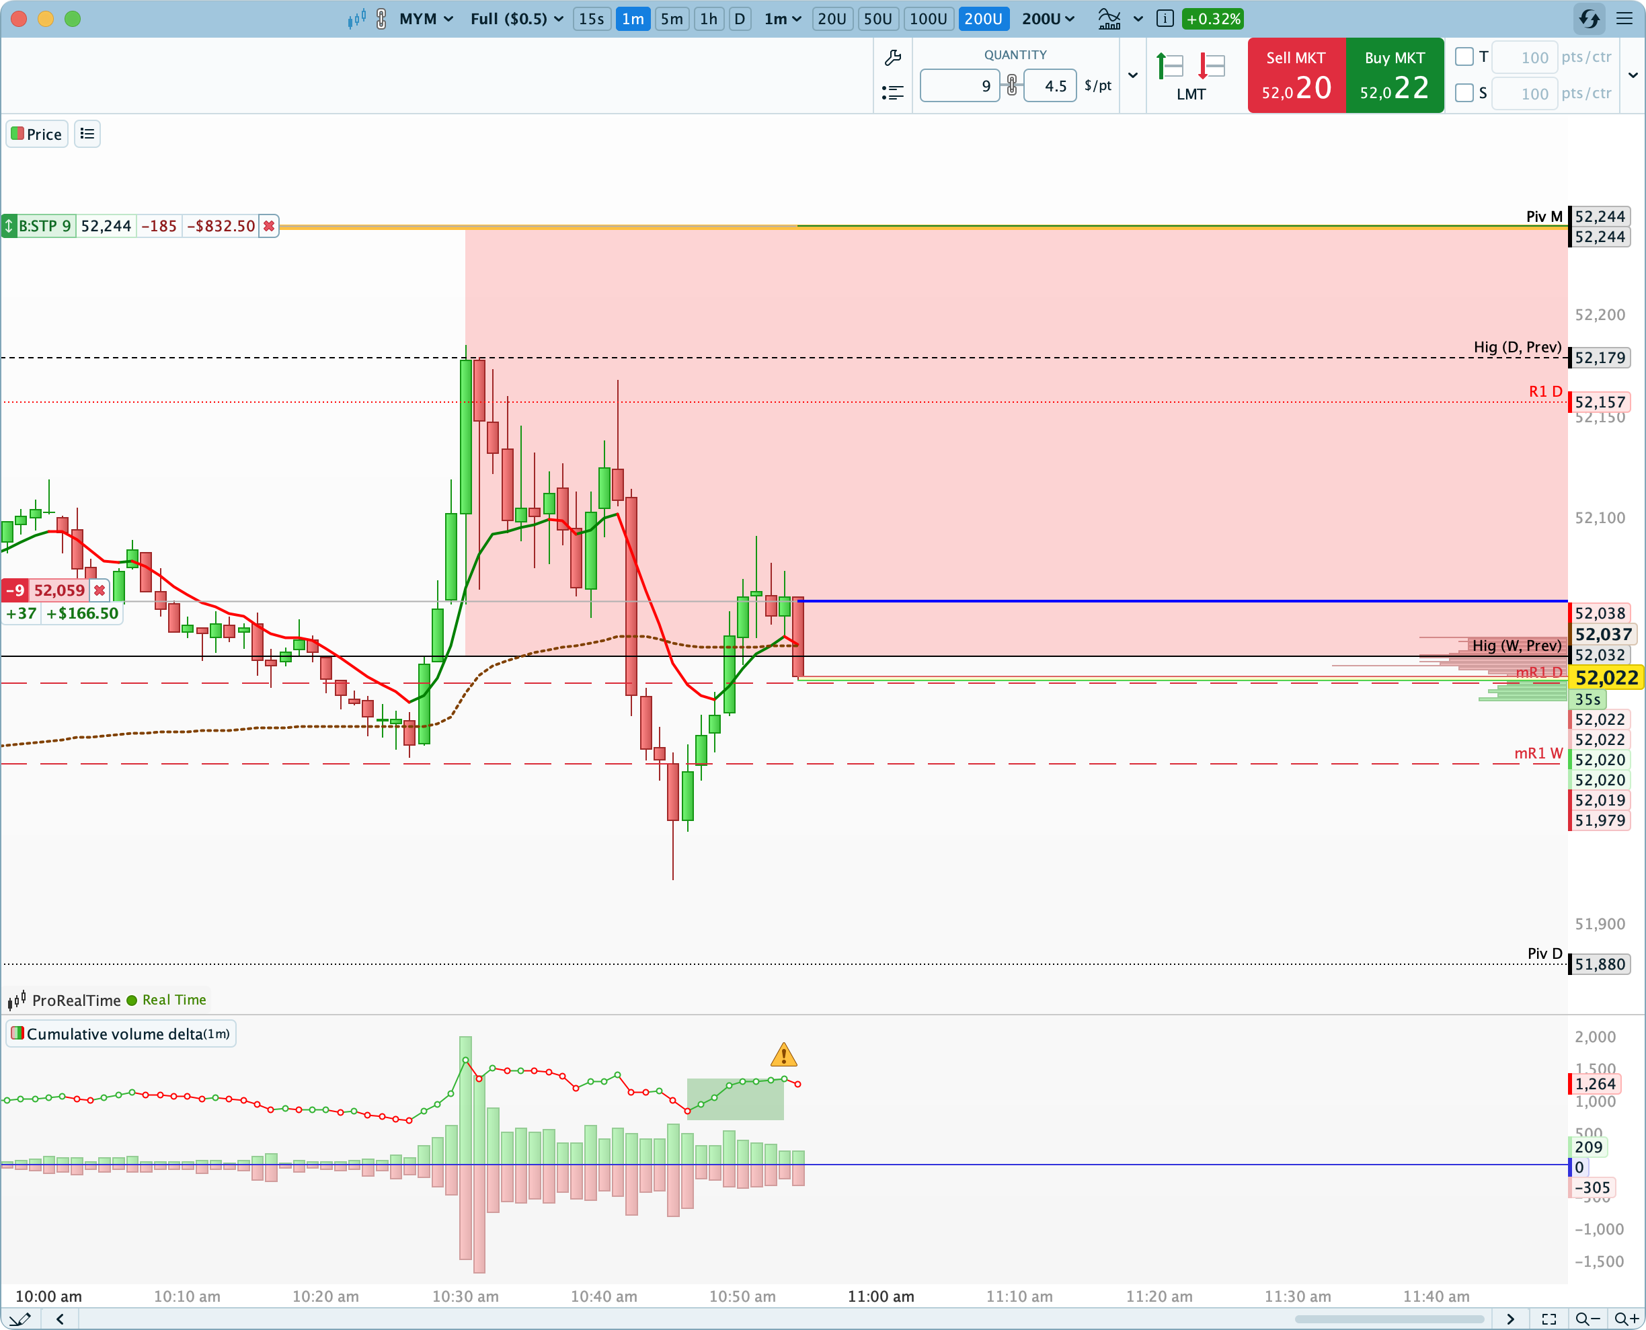Select the 20U history preset
The height and width of the screenshot is (1330, 1646).
pyautogui.click(x=832, y=18)
